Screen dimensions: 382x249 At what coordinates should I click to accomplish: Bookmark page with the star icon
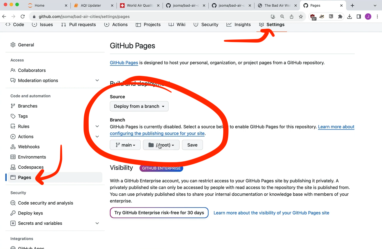[x=301, y=17]
